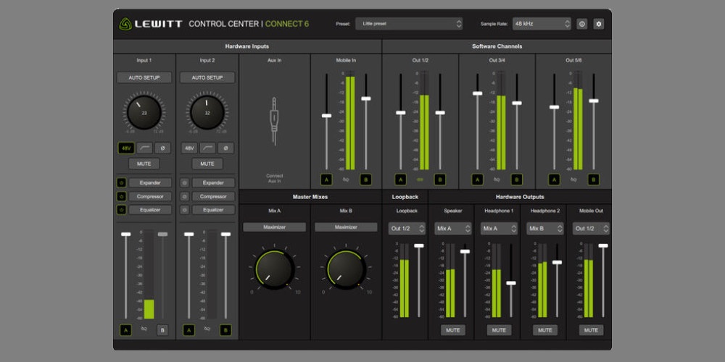
Task: Expand the Sample Rate 48 kHz dropdown
Action: (x=542, y=24)
